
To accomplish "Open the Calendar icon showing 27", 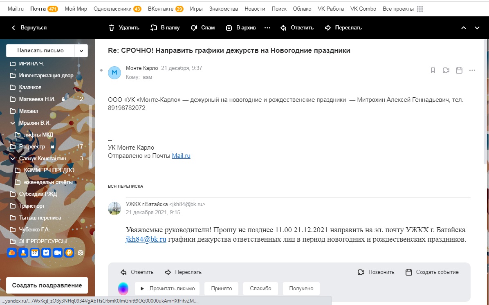I will [35, 253].
